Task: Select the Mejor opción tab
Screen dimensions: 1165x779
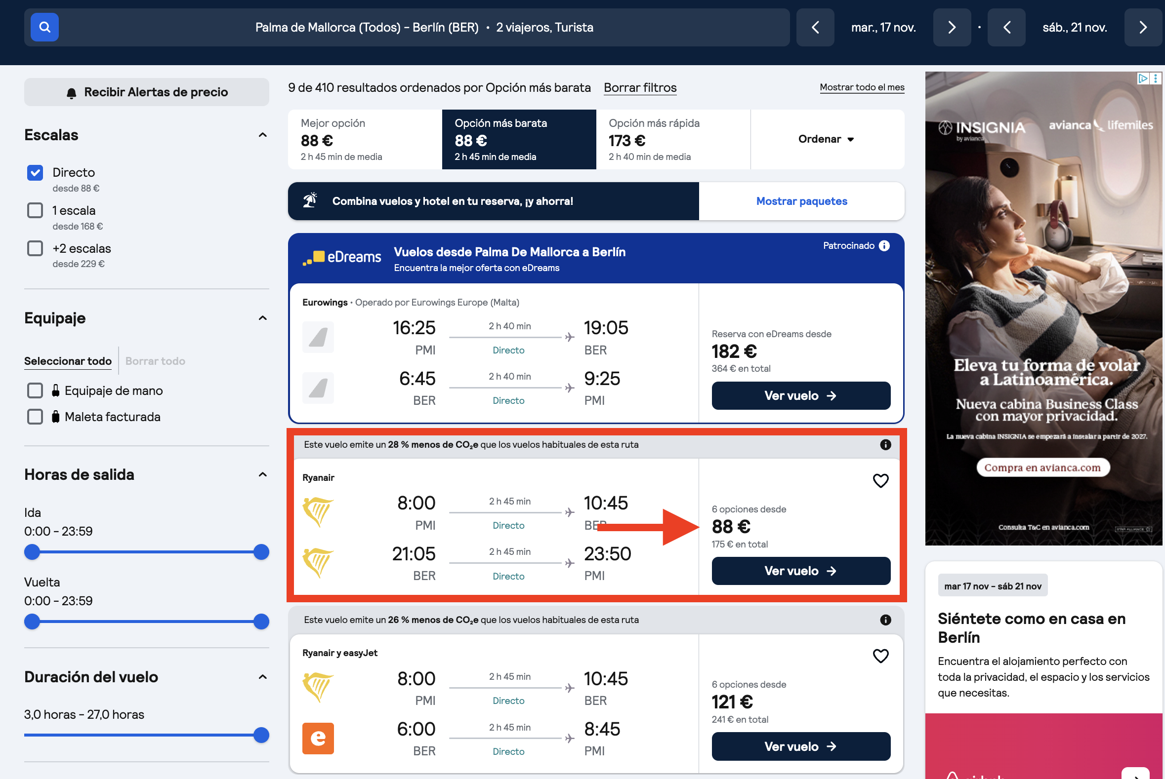Action: click(x=365, y=139)
